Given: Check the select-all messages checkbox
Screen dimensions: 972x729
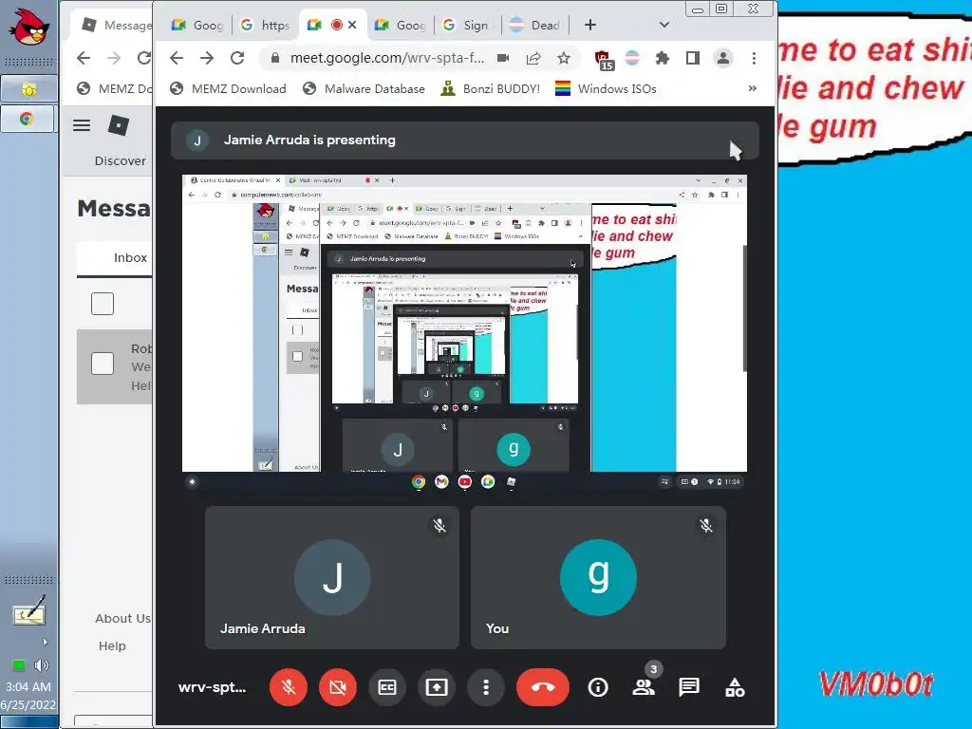Looking at the screenshot, I should 103,304.
